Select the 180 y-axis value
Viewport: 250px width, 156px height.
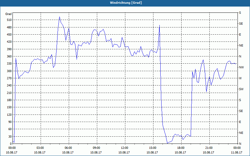tap(9, 100)
